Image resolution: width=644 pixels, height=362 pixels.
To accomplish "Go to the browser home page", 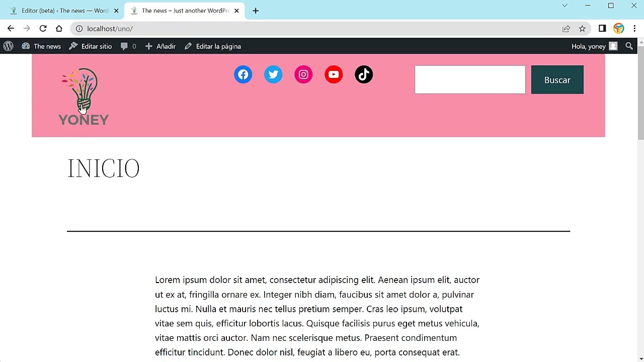I will 59,29.
